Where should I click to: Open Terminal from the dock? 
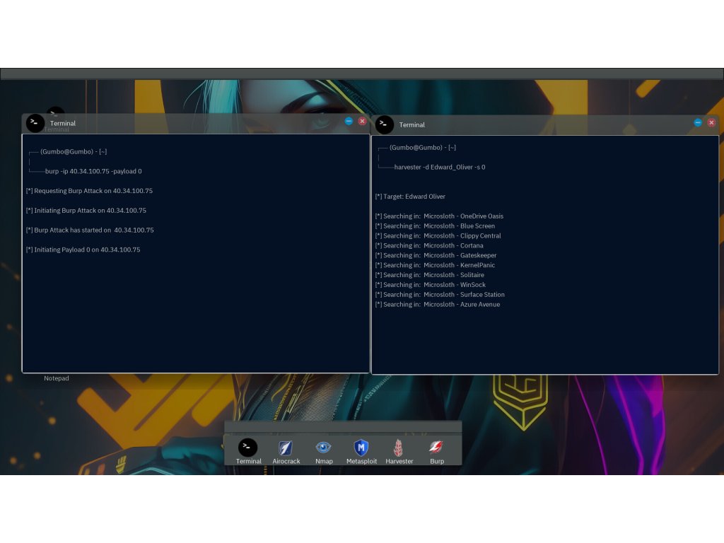pos(248,448)
